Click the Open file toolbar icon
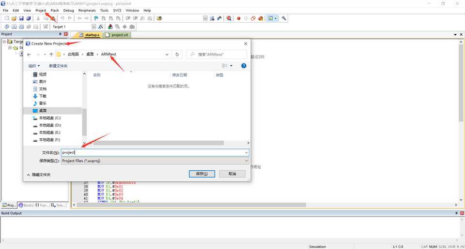This screenshot has width=465, height=249. (x=14, y=18)
